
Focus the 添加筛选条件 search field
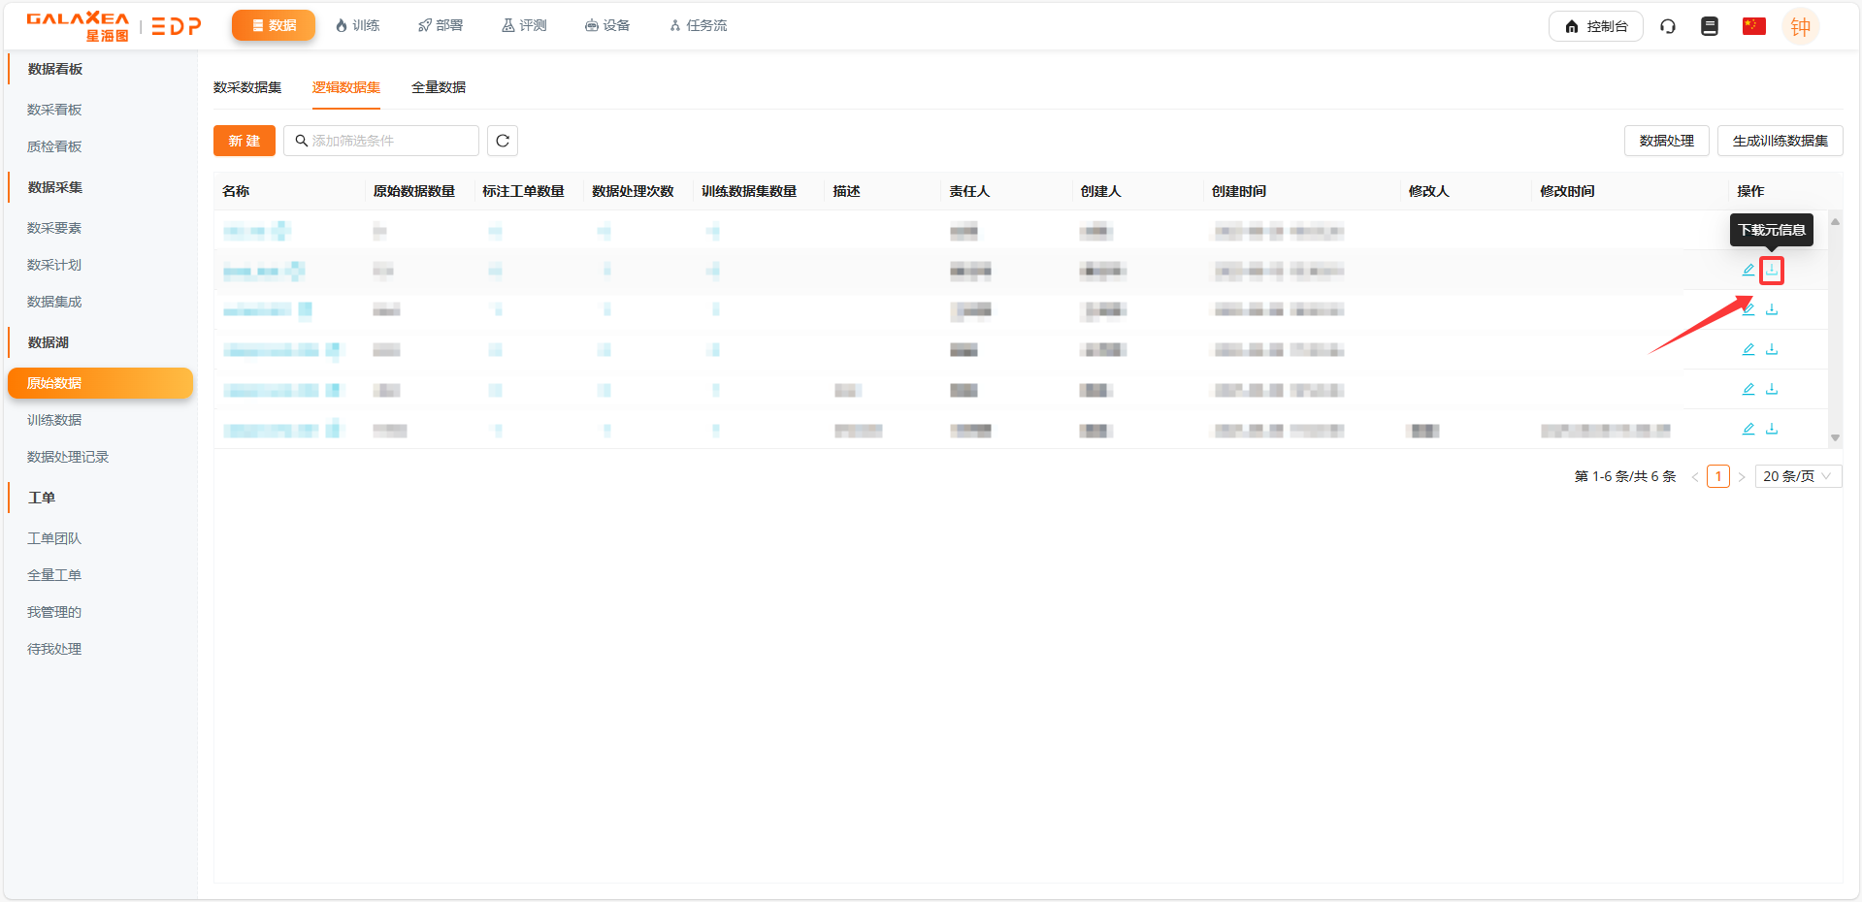pos(388,141)
